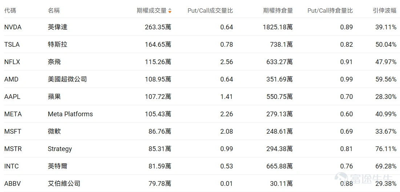Select NVDA open interest 1825.18萬
This screenshot has width=400, height=192.
coord(278,27)
